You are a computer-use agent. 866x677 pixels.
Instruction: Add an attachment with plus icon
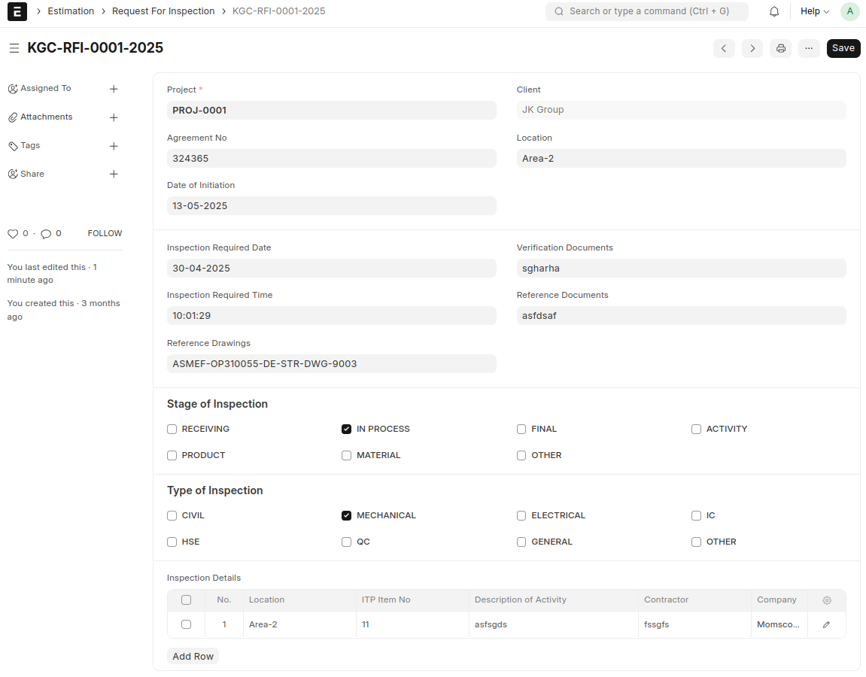pyautogui.click(x=114, y=117)
